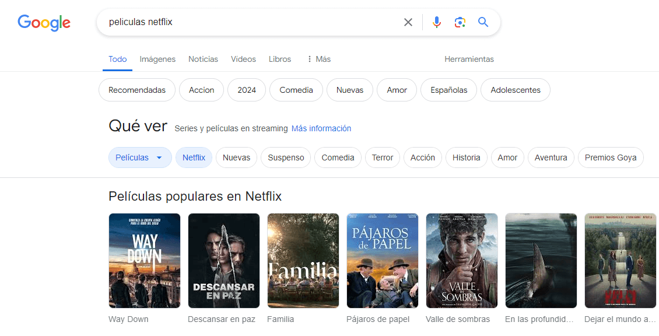Click the 'Pájaros de papel' title text

378,319
